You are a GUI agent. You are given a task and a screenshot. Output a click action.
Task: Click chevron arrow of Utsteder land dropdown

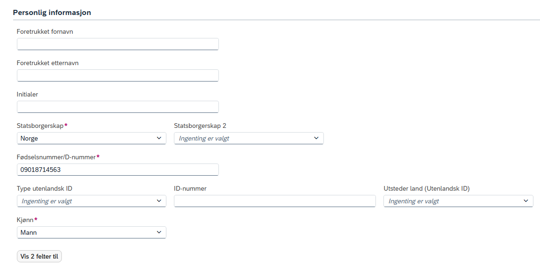(x=526, y=201)
